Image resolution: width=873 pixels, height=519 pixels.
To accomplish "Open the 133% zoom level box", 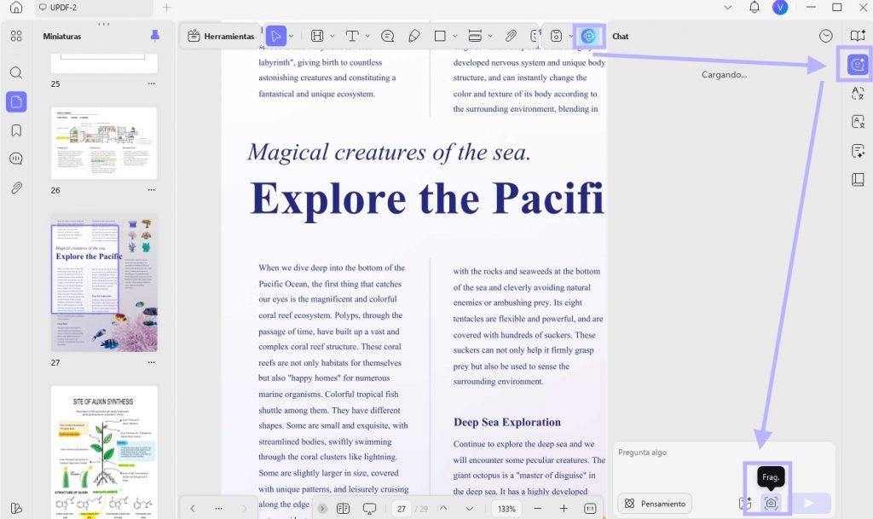I will (506, 509).
